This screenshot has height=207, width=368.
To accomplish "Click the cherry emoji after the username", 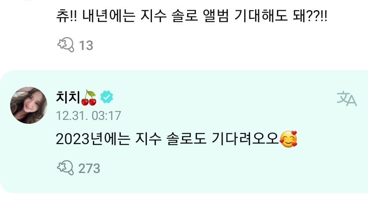I will pyautogui.click(x=89, y=97).
